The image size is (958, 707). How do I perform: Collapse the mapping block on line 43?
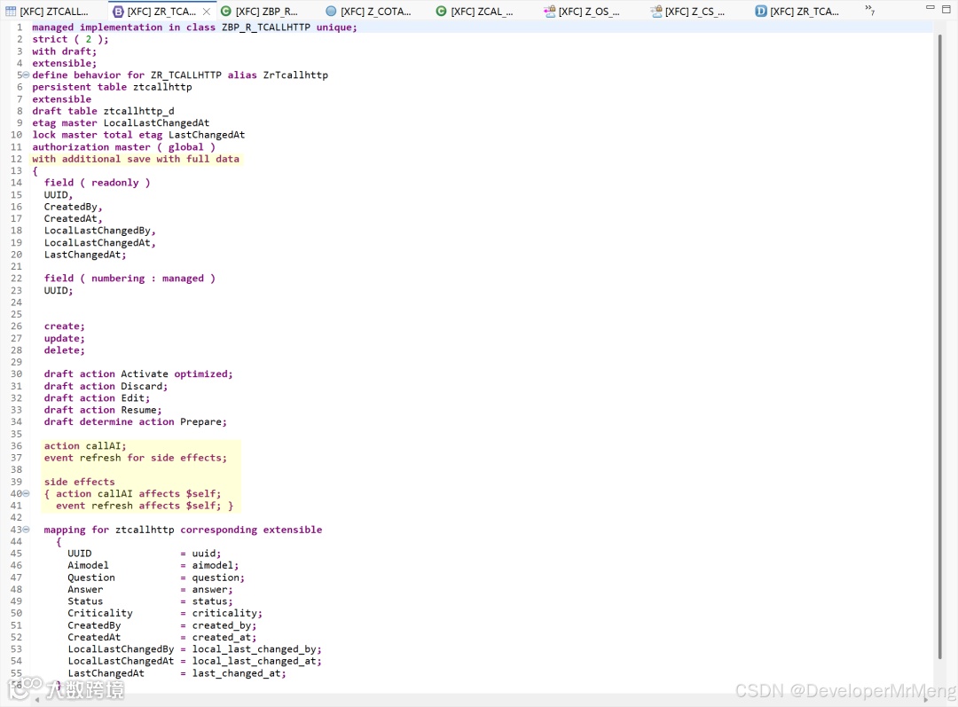coord(26,530)
